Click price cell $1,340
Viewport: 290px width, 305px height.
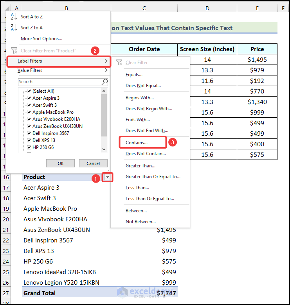(x=257, y=102)
